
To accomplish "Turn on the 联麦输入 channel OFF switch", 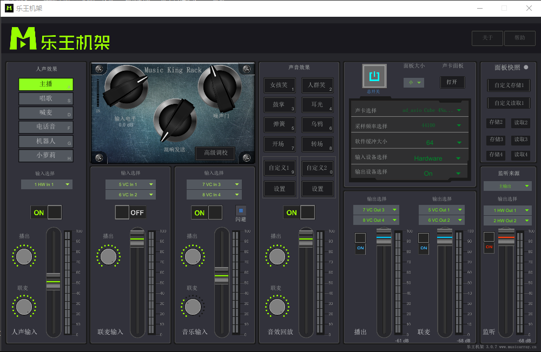I will (130, 212).
